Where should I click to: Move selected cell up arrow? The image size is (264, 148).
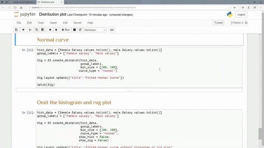tap(50, 30)
